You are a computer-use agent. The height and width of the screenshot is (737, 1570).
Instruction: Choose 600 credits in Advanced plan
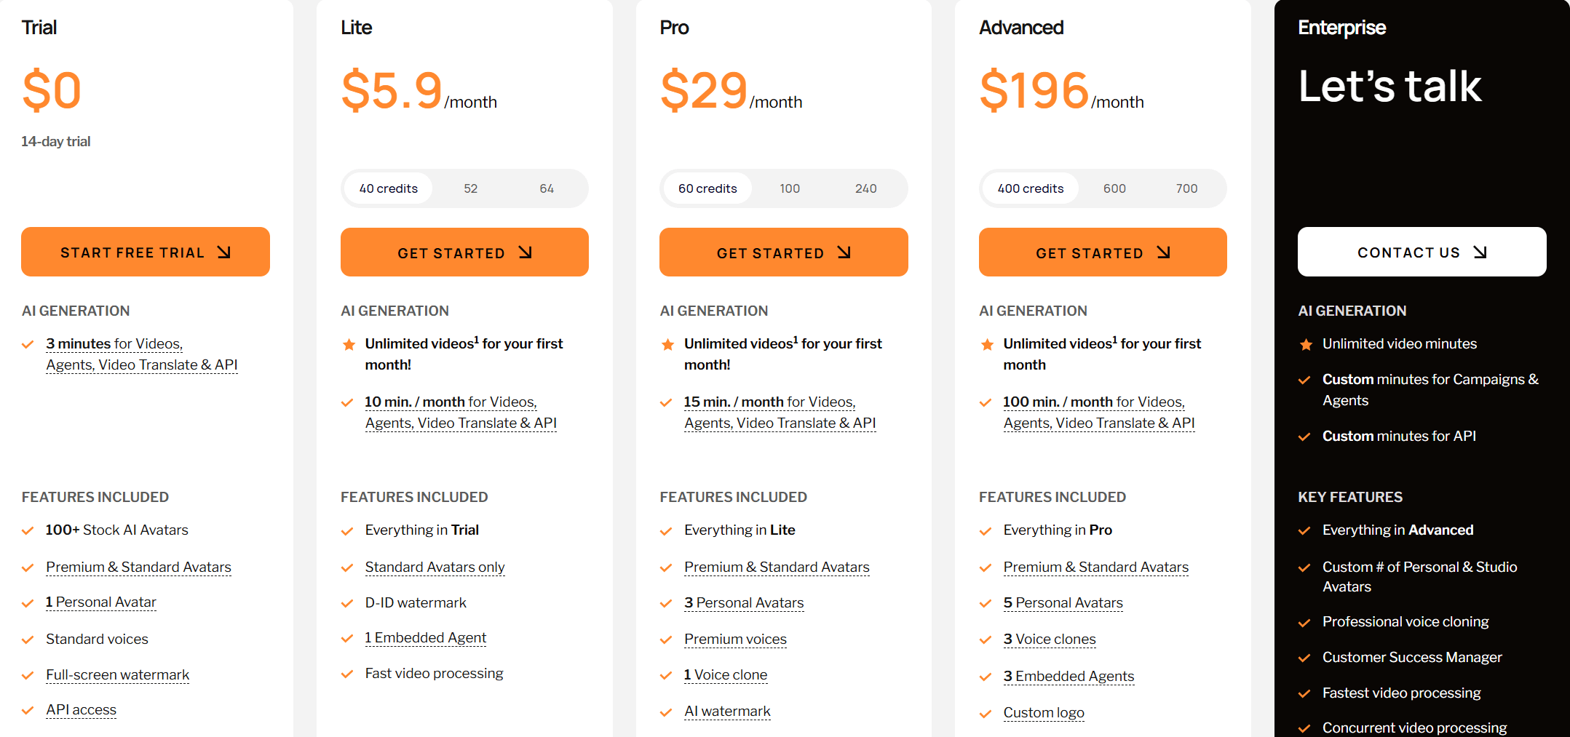click(1114, 188)
